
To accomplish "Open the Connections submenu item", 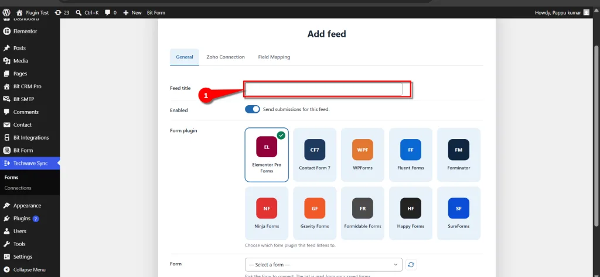I will [18, 188].
